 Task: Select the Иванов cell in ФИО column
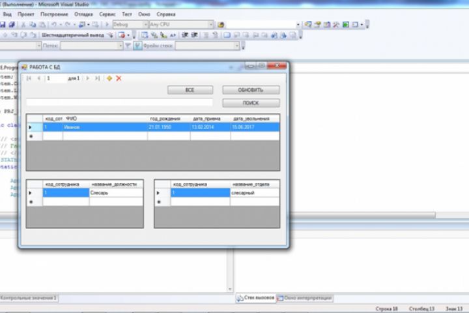pos(105,127)
